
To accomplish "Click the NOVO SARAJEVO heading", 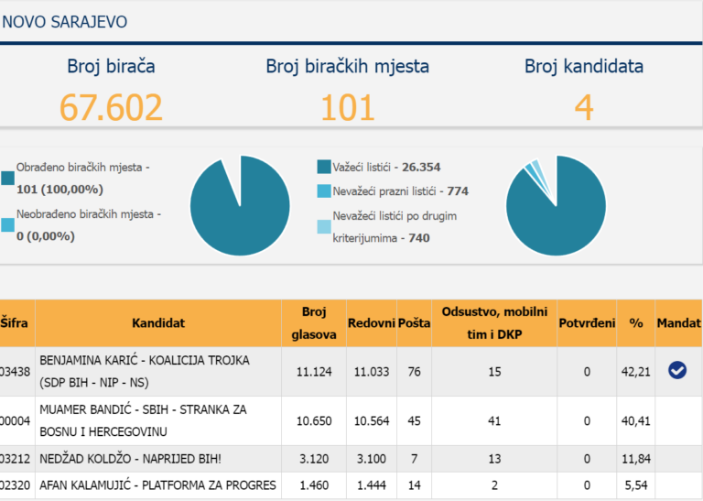I will (65, 22).
